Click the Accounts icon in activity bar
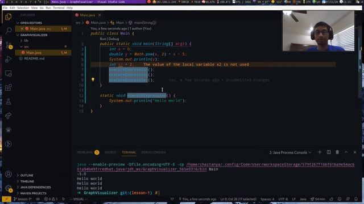364x204 pixels. (9, 174)
